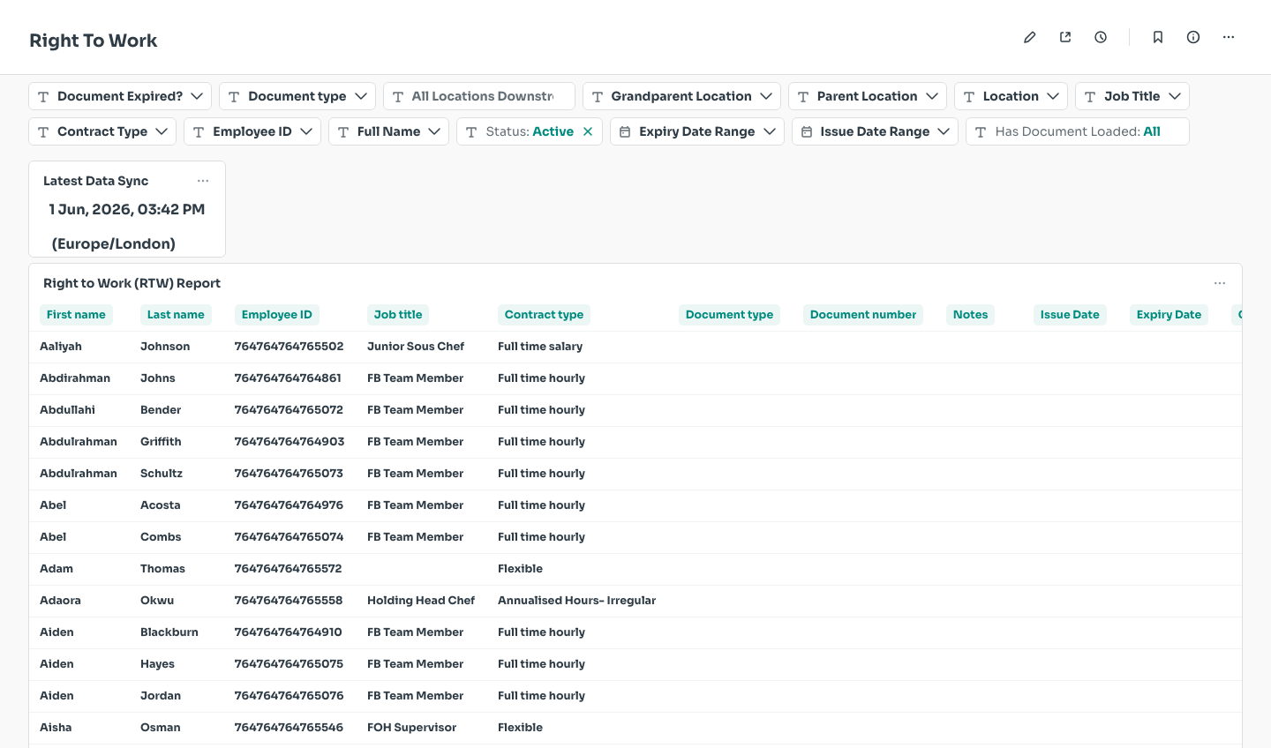Click Junior Sous Chef job title cell
Screen dimensions: 1271x748
tap(416, 347)
